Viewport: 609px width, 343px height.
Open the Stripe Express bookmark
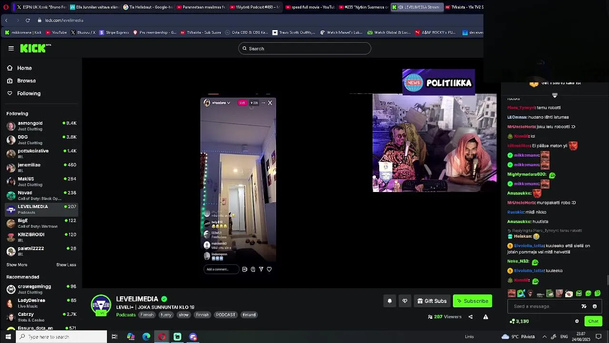pos(114,32)
